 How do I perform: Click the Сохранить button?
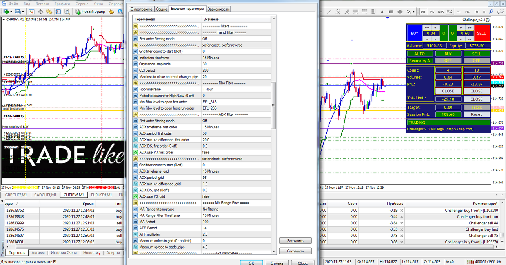pyautogui.click(x=295, y=251)
